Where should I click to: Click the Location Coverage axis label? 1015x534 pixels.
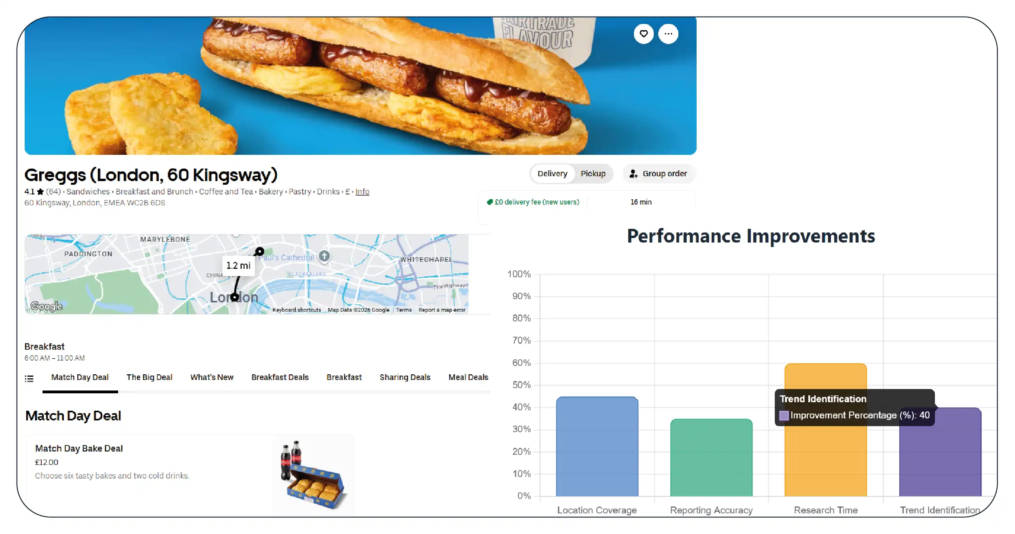click(x=597, y=510)
